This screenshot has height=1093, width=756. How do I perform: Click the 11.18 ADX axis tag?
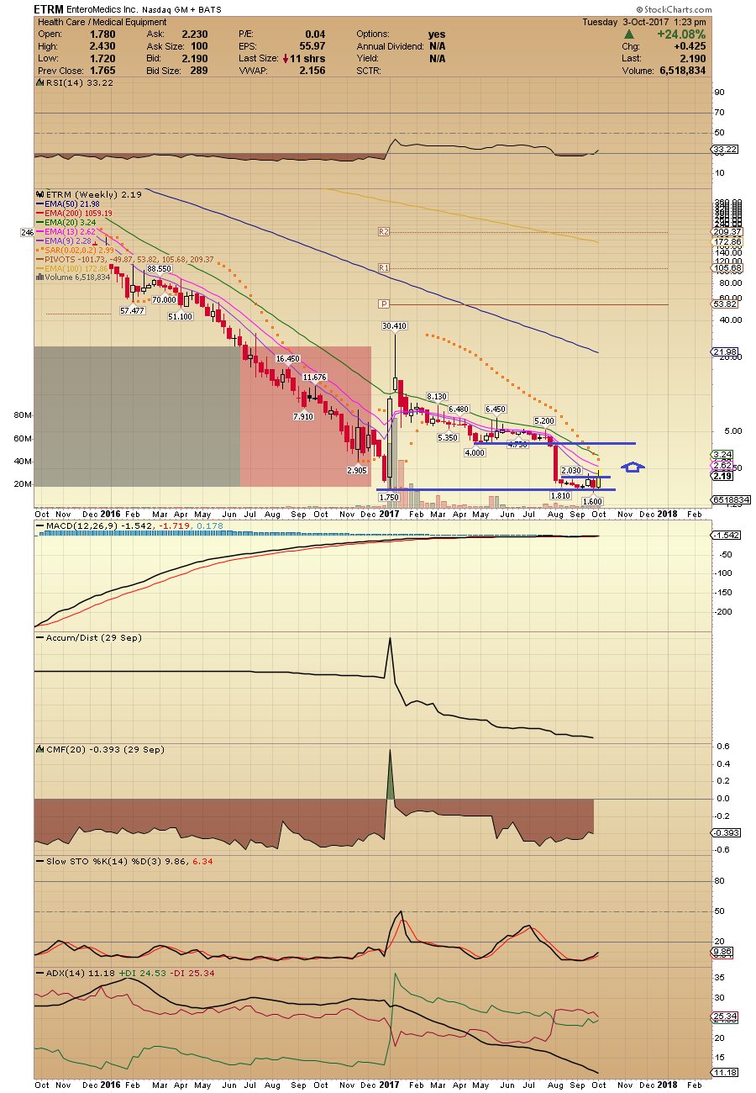(723, 1072)
